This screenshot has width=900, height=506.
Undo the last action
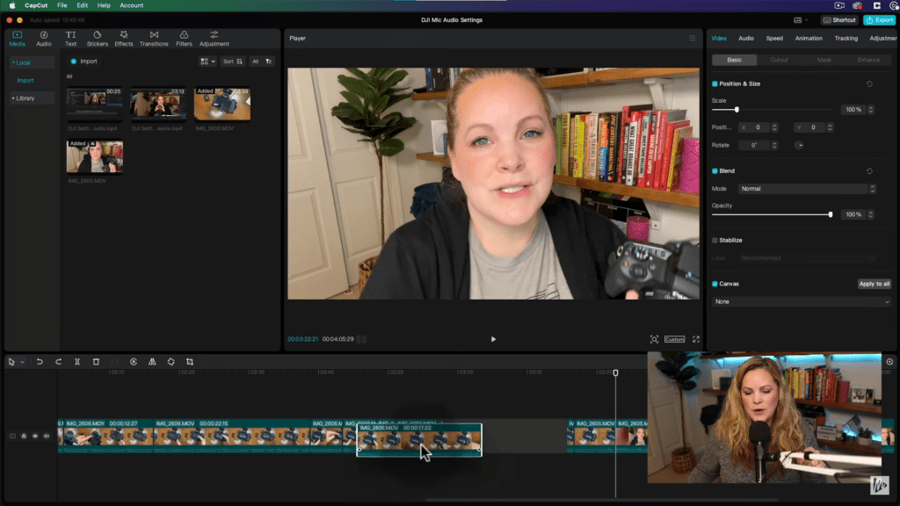[40, 362]
